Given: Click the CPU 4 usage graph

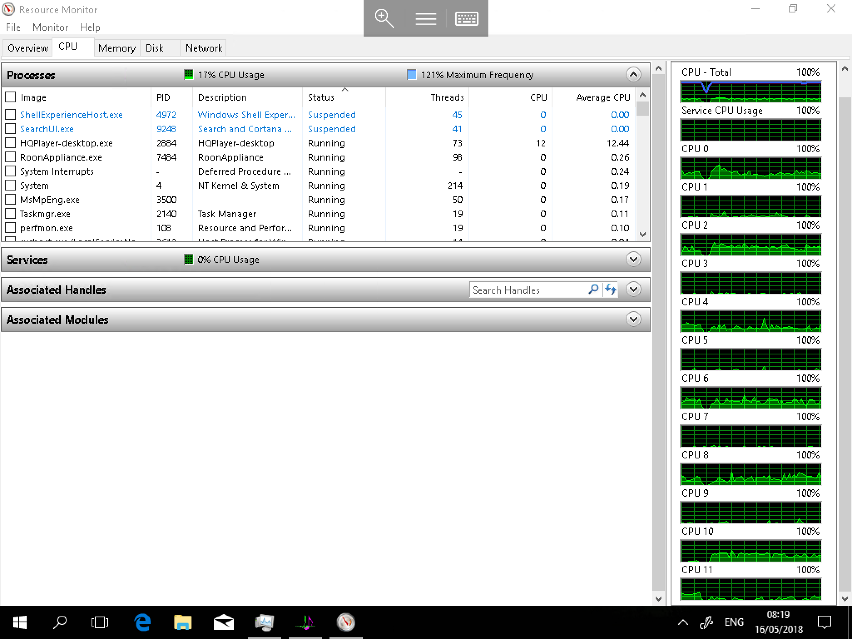Looking at the screenshot, I should coord(750,321).
